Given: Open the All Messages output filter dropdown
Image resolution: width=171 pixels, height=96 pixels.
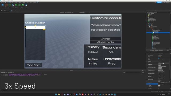Looking at the screenshot, I should click(x=4, y=72).
